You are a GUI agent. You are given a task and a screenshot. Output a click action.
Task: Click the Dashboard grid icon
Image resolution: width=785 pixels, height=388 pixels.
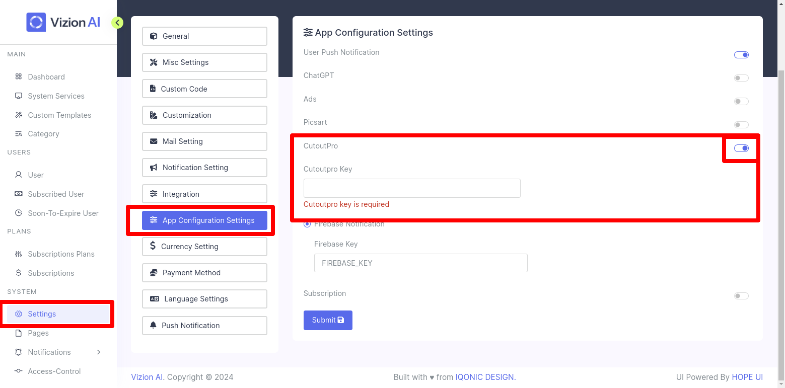pos(19,77)
